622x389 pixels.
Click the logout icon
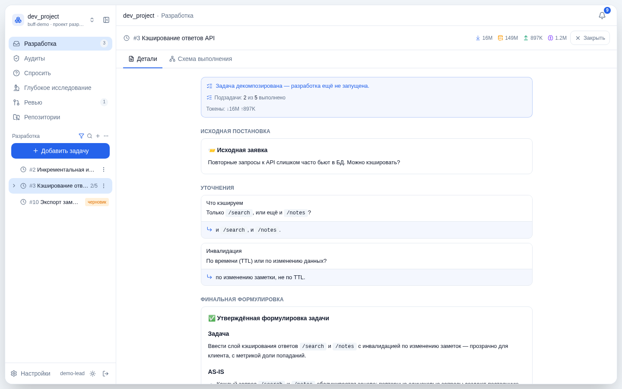[x=105, y=373]
